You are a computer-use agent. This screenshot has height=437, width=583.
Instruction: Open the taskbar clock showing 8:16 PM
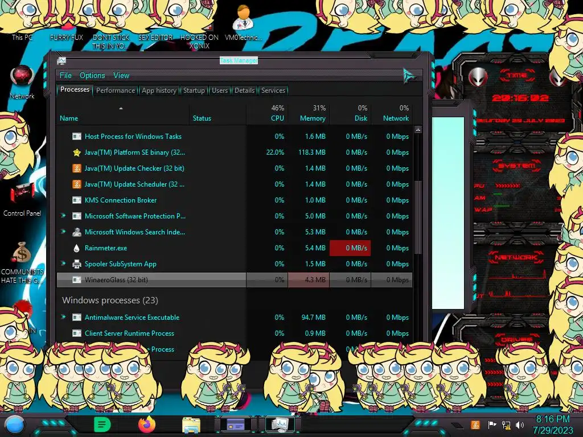point(553,424)
